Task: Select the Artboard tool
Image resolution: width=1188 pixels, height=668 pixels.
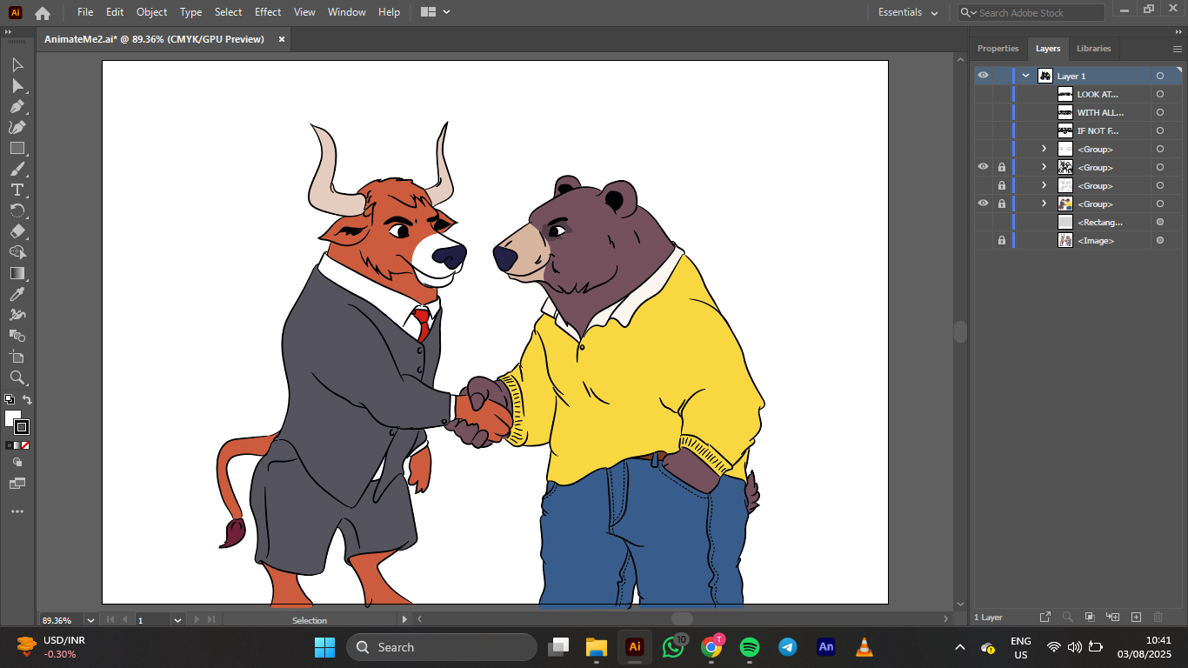Action: click(x=17, y=357)
